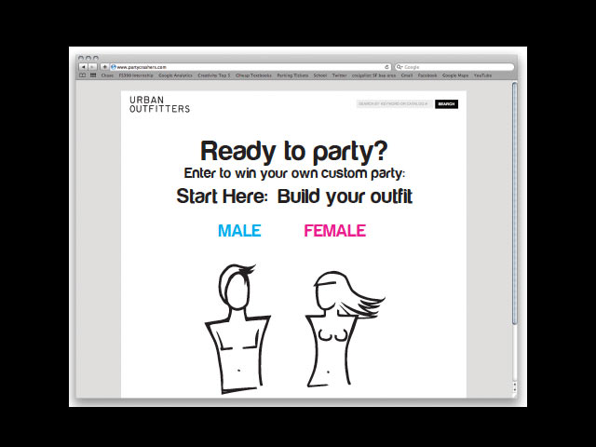Screen dimensions: 596x447
Task: Choose the pink FEMALE option
Action: click(334, 231)
